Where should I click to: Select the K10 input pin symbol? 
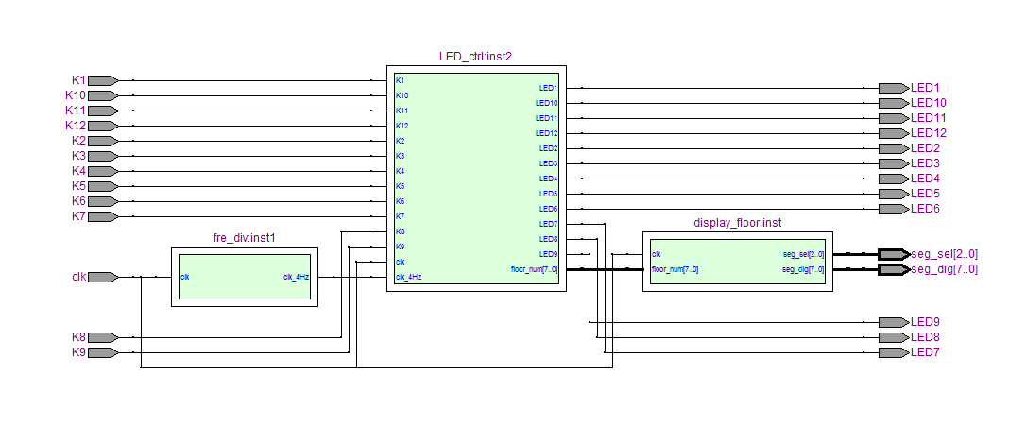(103, 95)
